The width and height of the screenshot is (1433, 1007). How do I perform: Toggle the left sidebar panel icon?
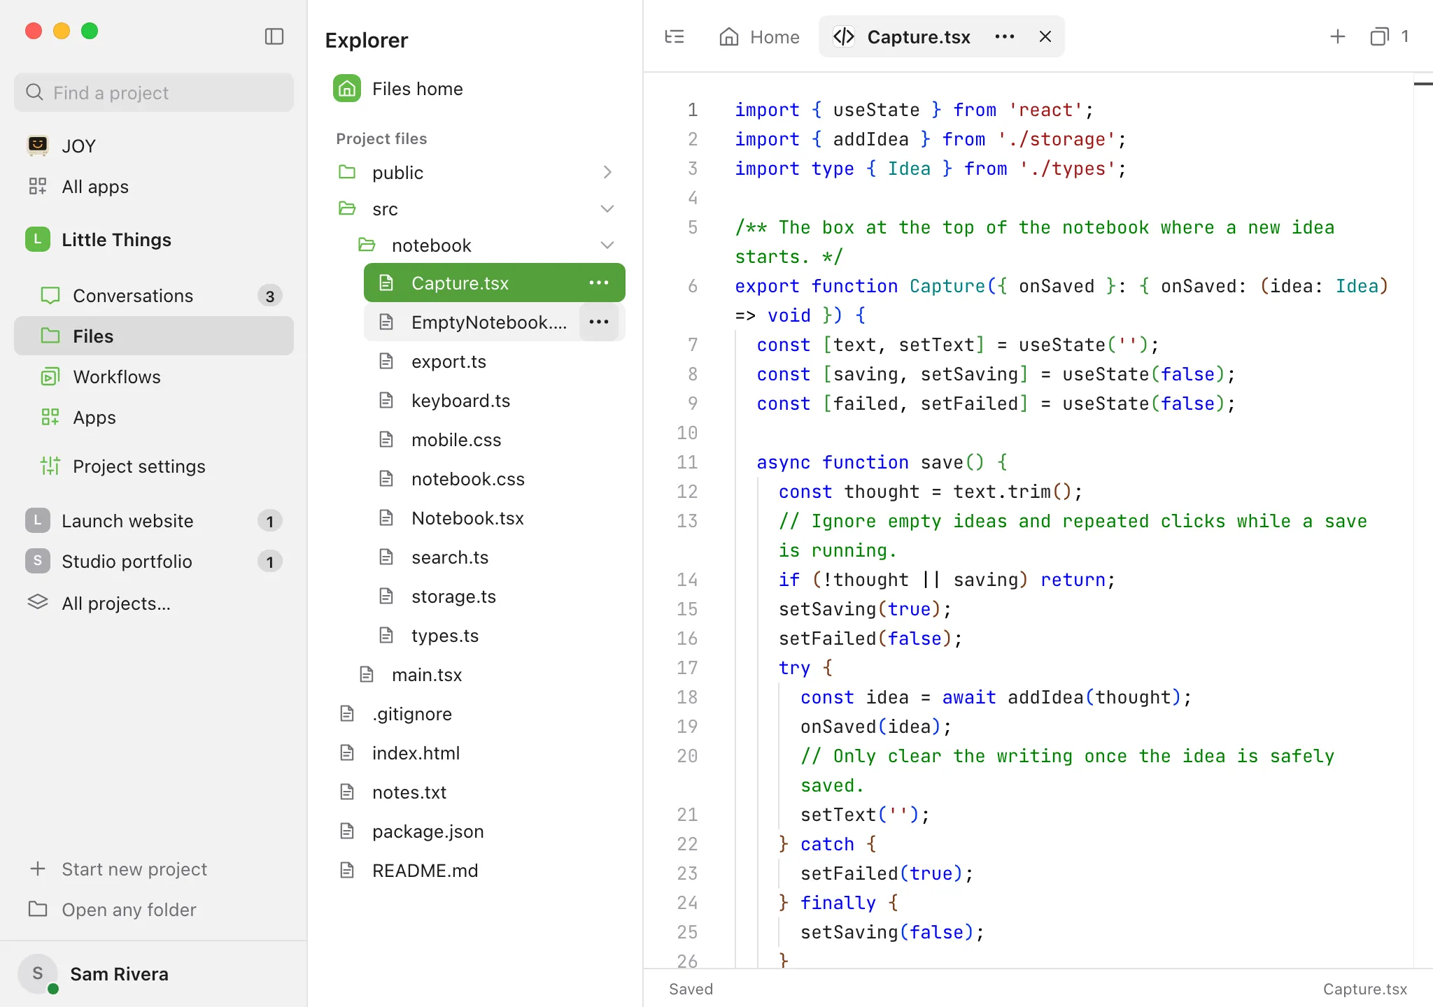point(274,36)
